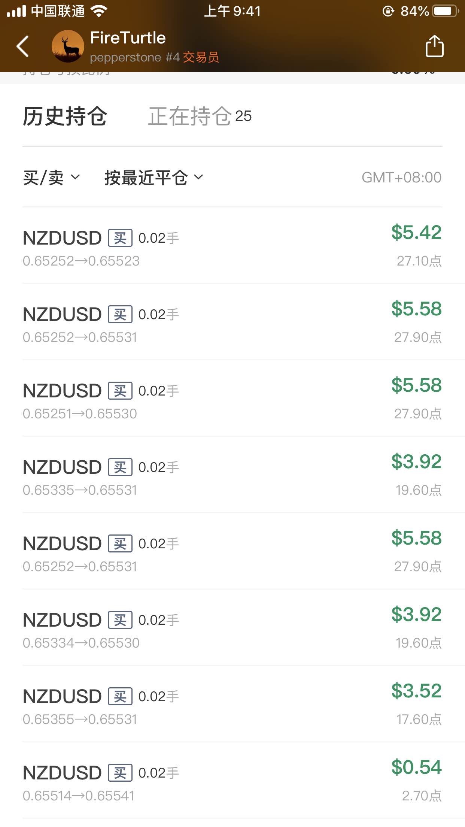Tap 买 badge on $5.42 trade

(120, 238)
